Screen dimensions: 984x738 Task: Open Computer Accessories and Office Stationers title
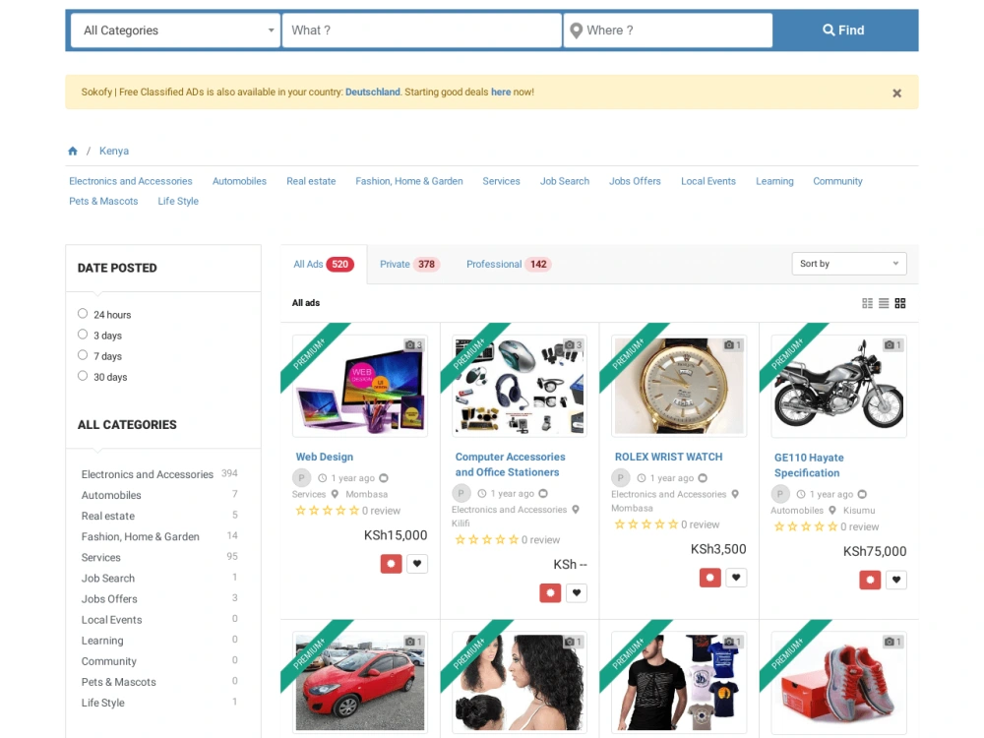(510, 464)
